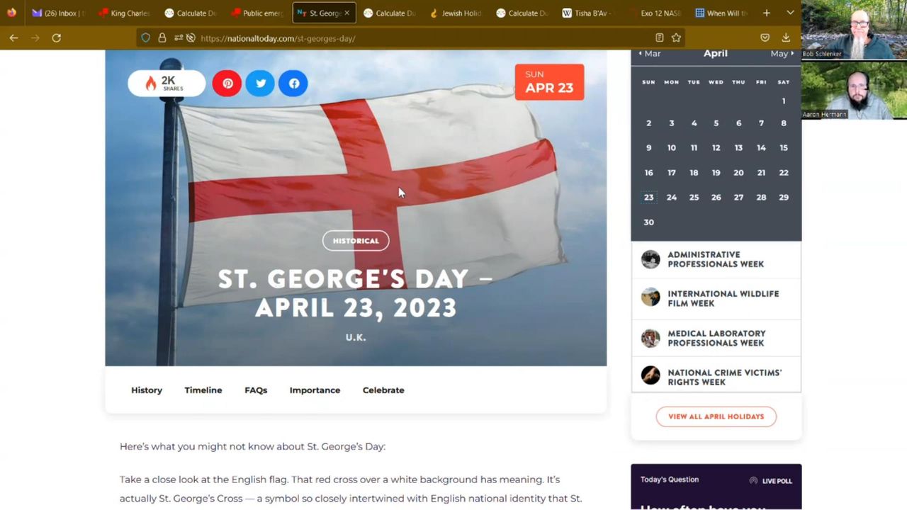This screenshot has width=907, height=510.
Task: Jump to the FAQs section
Action: (256, 390)
